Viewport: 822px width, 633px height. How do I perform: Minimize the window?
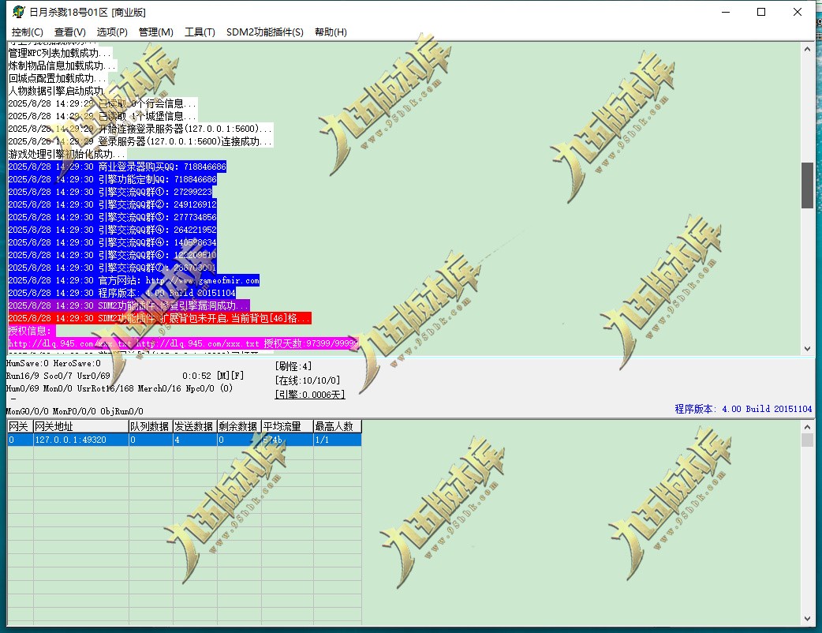pyautogui.click(x=726, y=12)
